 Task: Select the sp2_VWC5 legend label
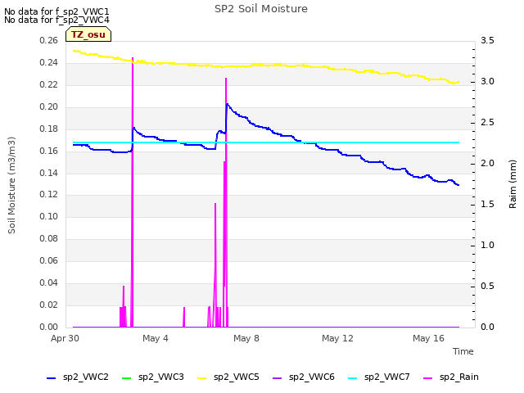pos(237,377)
